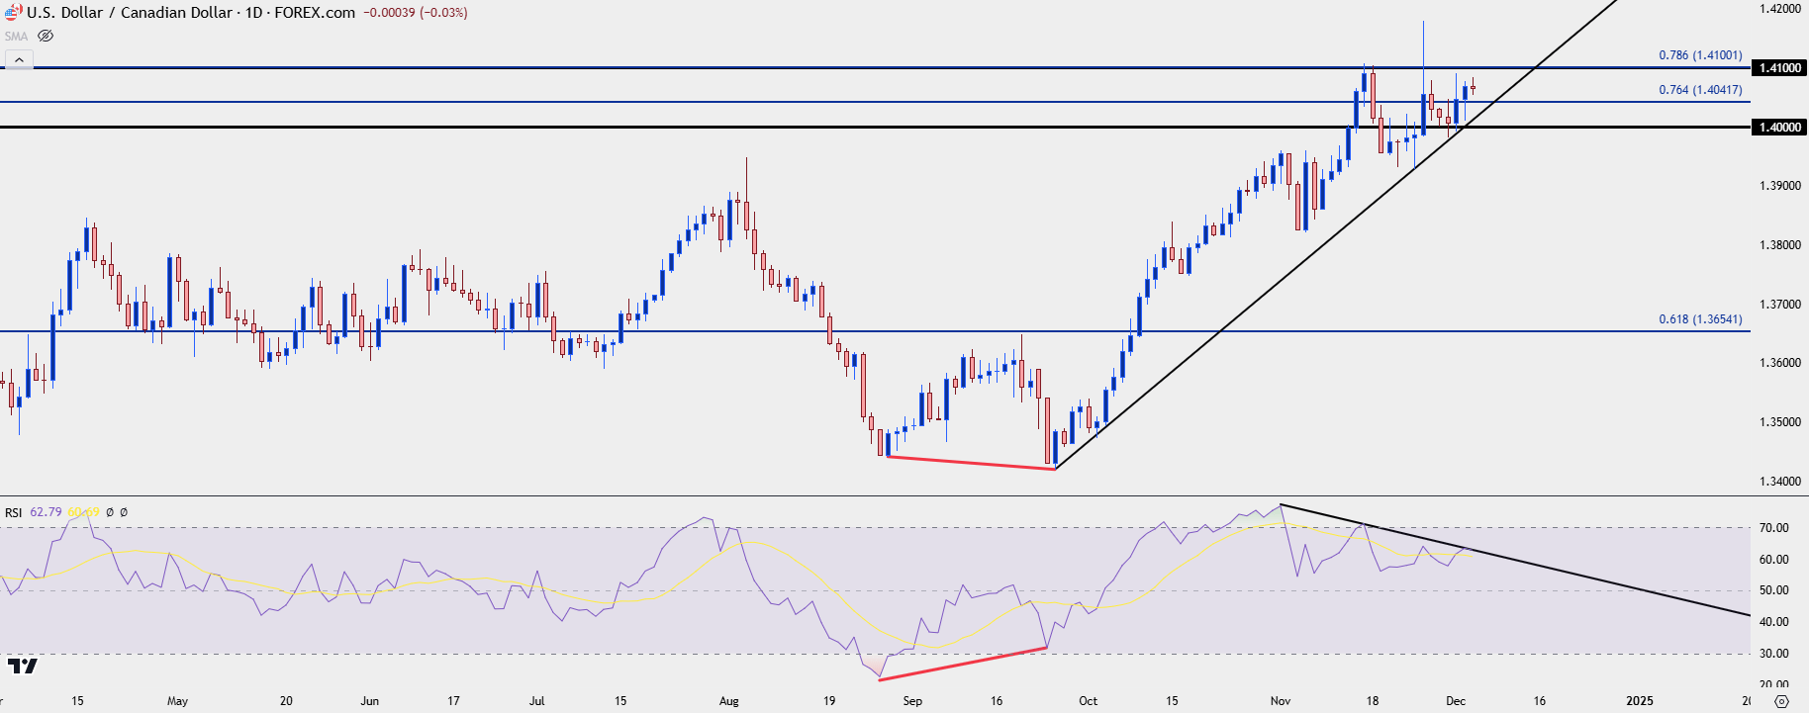The height and width of the screenshot is (713, 1809).
Task: Click the Jun label on time axis
Action: pos(370,701)
